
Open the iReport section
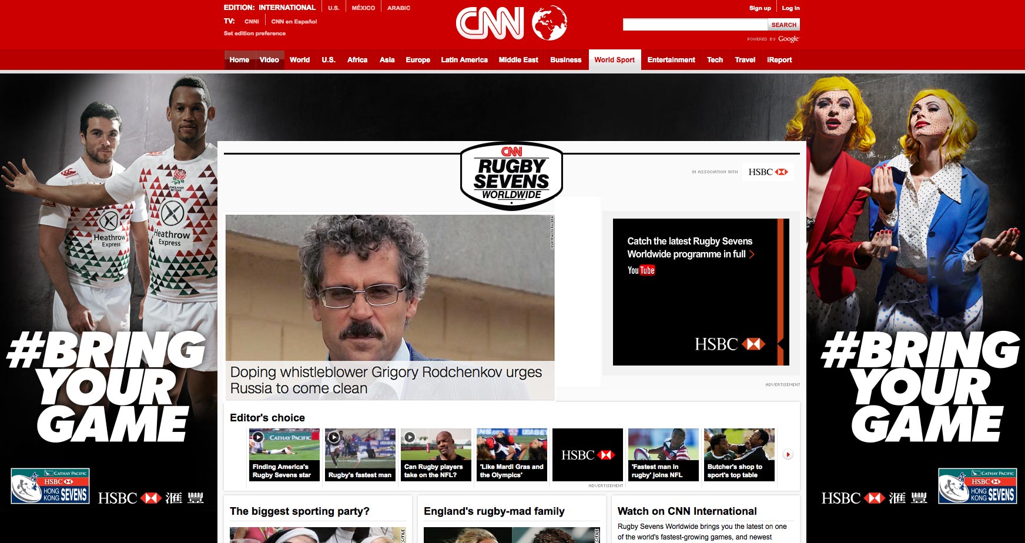point(779,60)
